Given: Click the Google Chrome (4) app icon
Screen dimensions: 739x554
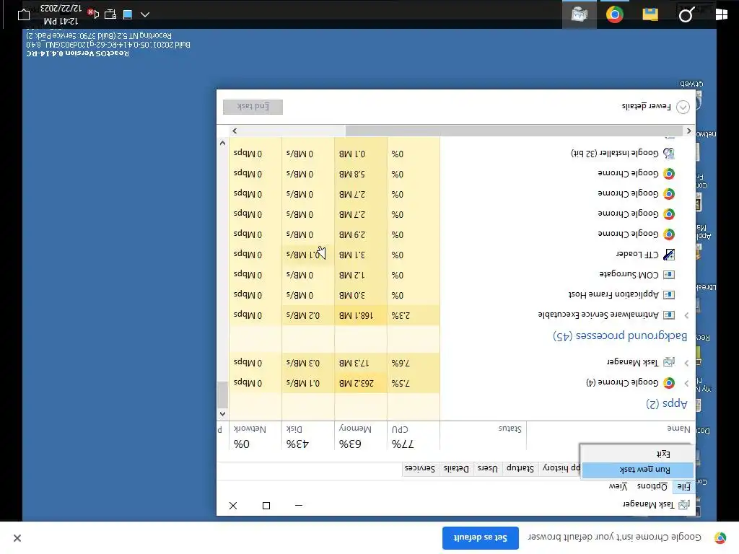Looking at the screenshot, I should [669, 383].
